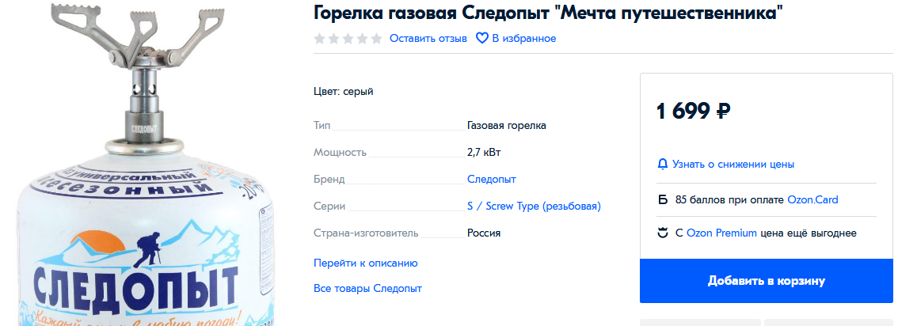Click the Ozon points "Б" icon

(663, 200)
